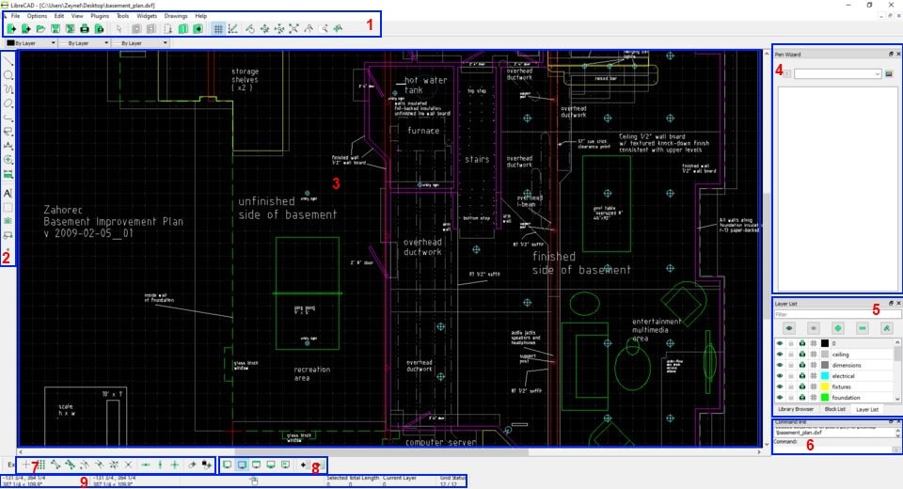Open the Widgets menu

tap(147, 16)
